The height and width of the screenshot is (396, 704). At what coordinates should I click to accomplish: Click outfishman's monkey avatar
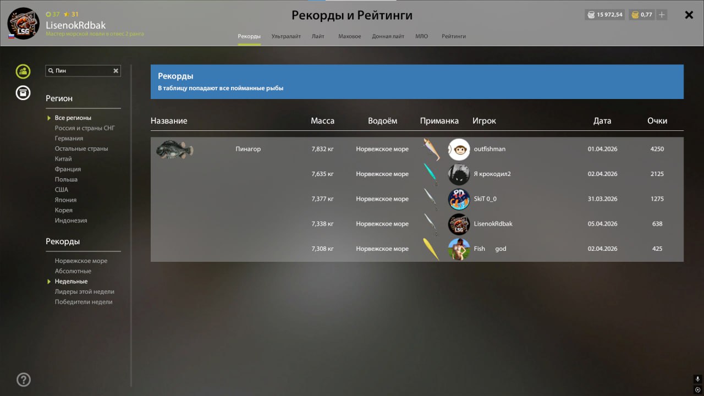tap(459, 149)
